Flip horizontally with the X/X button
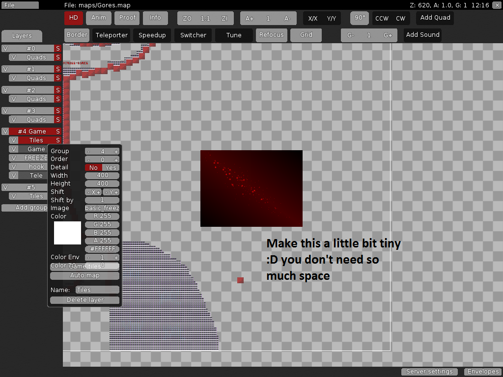The height and width of the screenshot is (377, 503). [x=313, y=19]
